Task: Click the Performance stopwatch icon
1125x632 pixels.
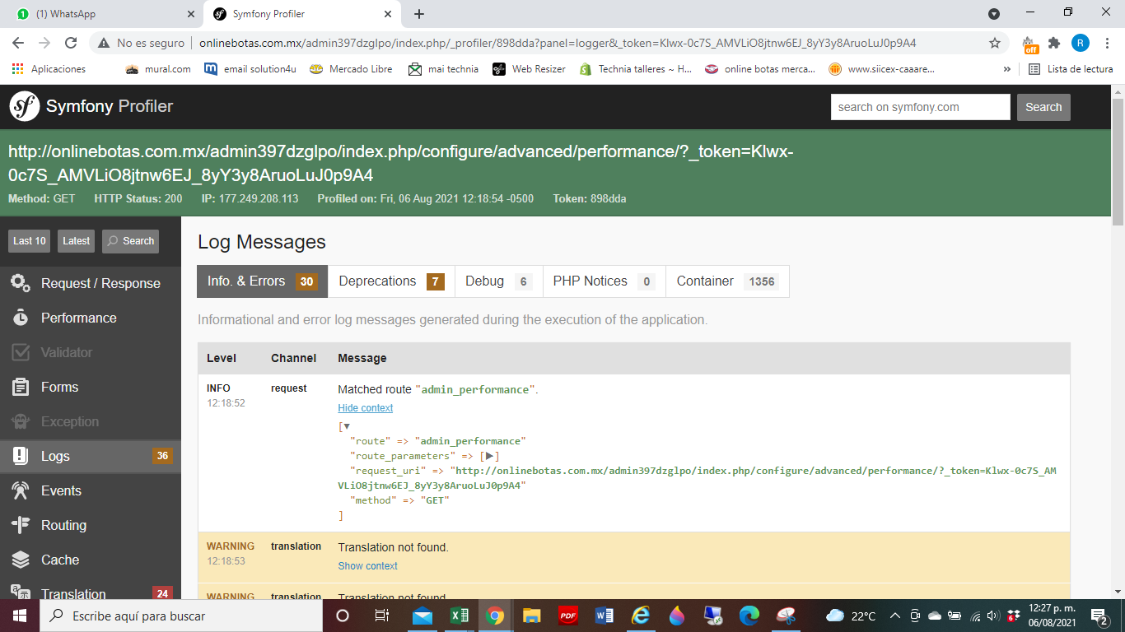Action: pos(21,318)
